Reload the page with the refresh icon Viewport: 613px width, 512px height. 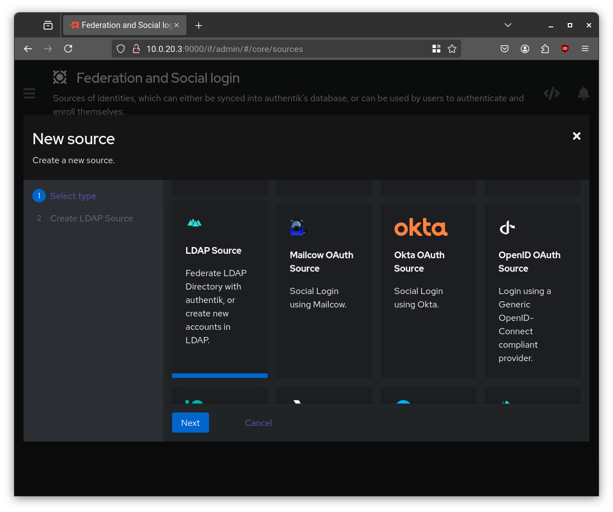(68, 49)
